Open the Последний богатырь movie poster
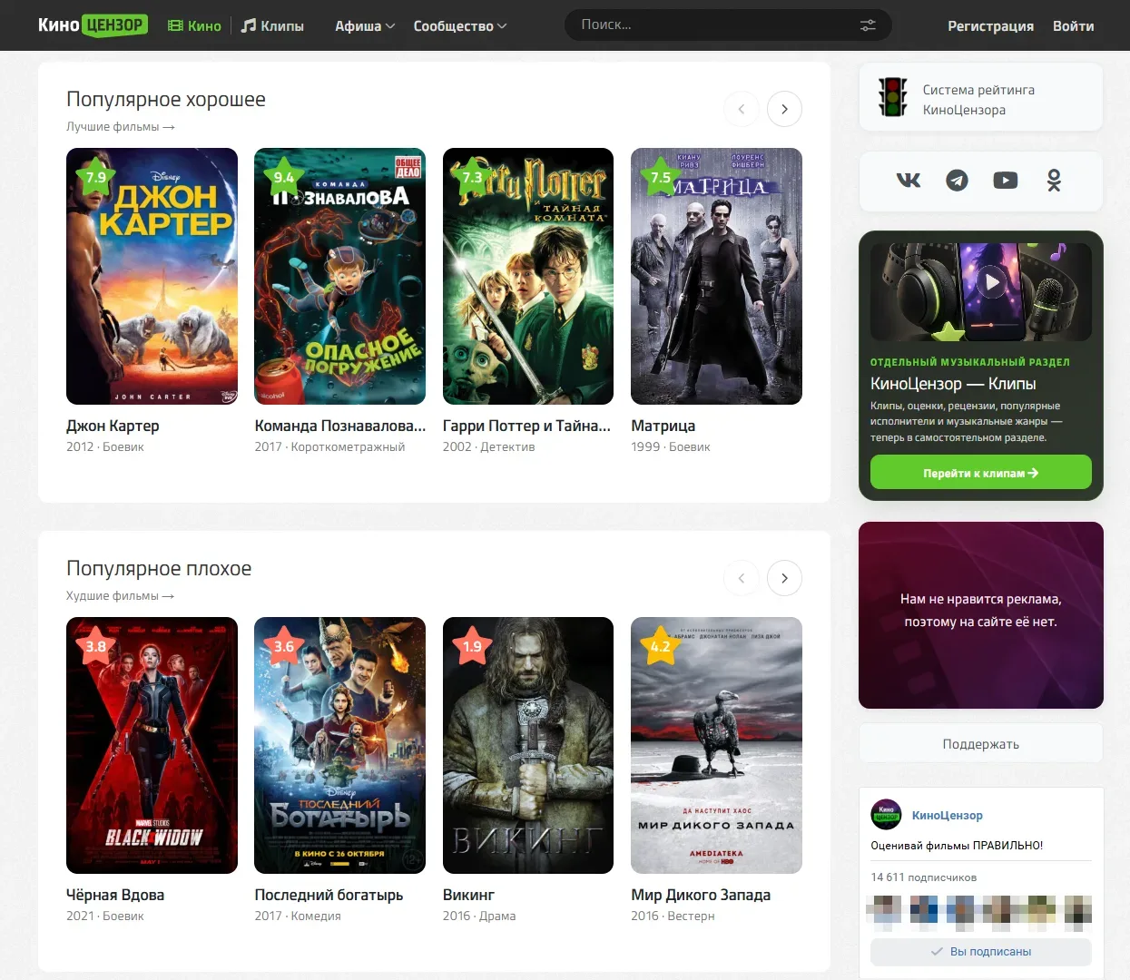 pos(340,745)
